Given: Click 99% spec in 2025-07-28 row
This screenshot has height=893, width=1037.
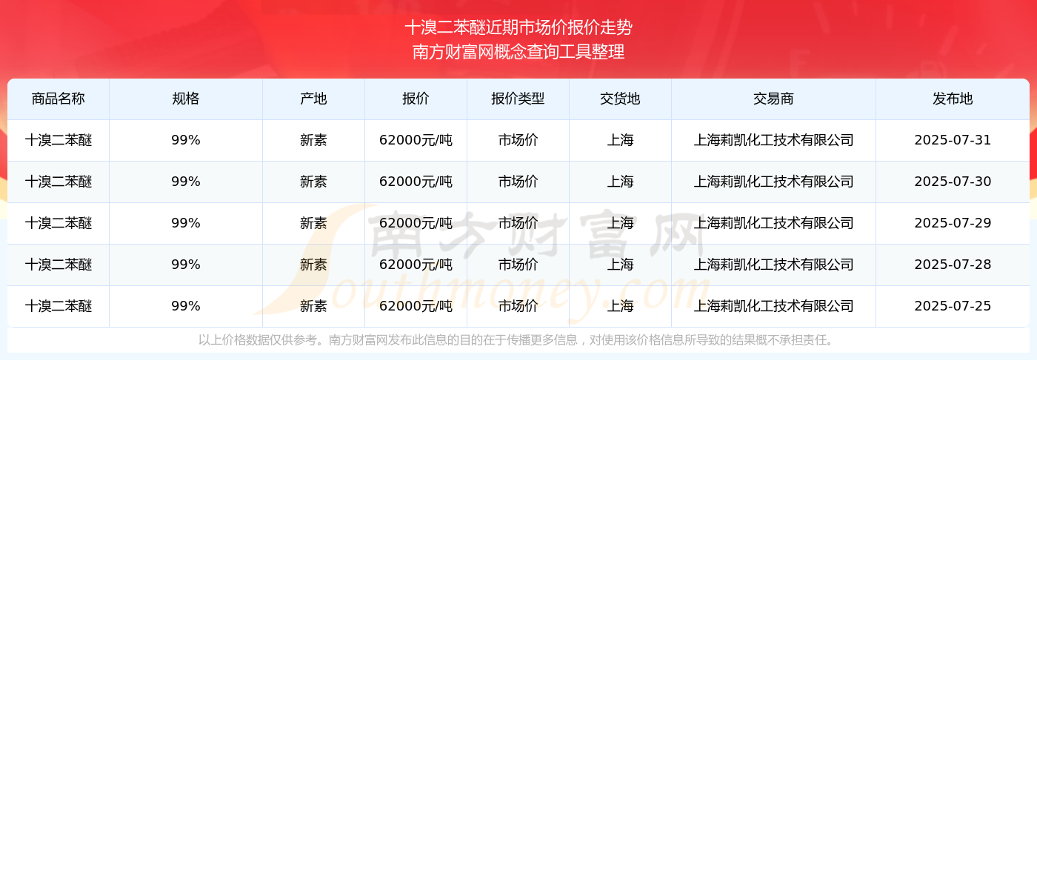Looking at the screenshot, I should [186, 265].
